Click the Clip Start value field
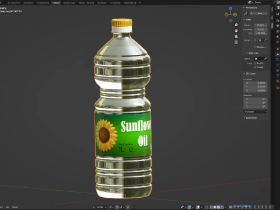Screen dimensions: 280x210 (x=260, y=30)
